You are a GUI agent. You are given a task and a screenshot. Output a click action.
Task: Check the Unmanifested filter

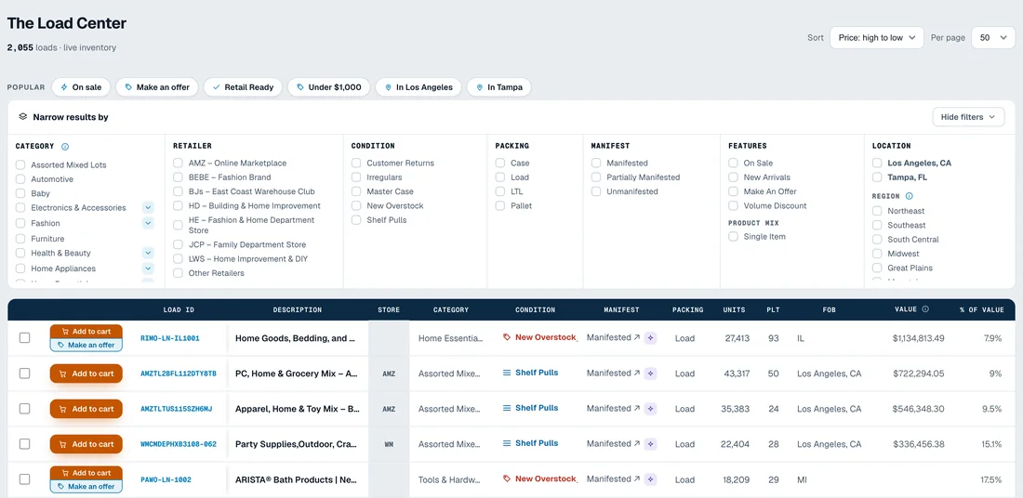coord(596,191)
